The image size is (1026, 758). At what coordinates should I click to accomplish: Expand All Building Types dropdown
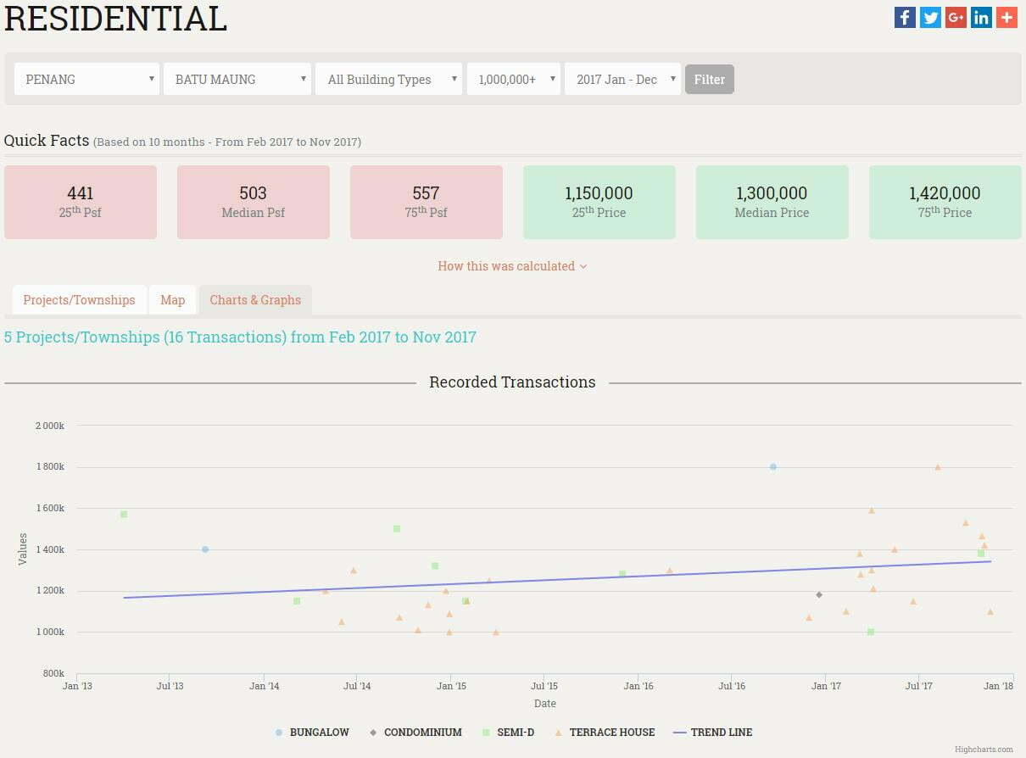click(389, 79)
